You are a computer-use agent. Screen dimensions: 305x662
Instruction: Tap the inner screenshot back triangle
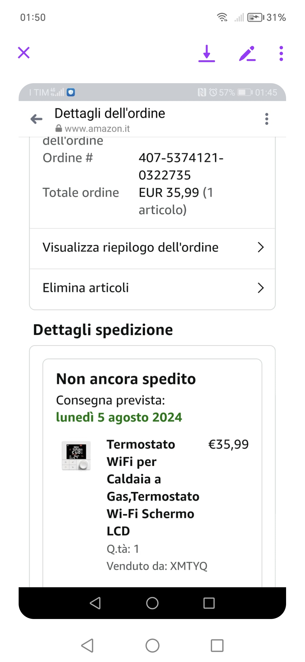coord(95,603)
